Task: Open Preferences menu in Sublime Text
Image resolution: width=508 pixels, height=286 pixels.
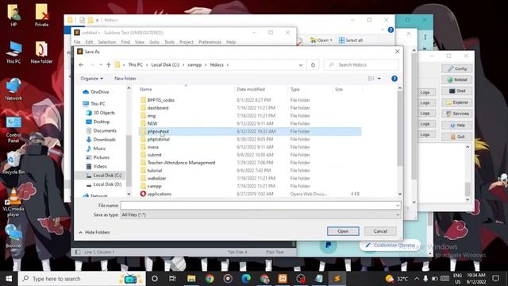Action: [210, 42]
